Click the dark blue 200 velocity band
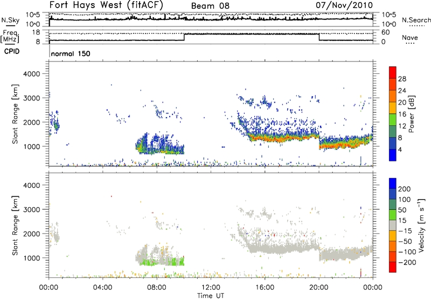Viewport: 431px width, 299px height. click(393, 184)
